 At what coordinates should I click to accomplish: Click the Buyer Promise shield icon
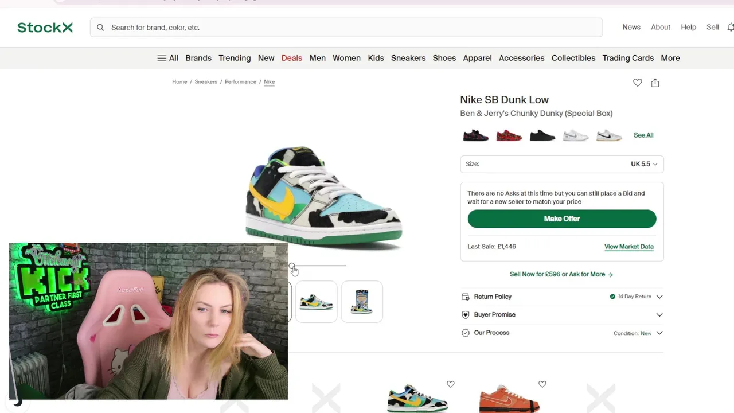pyautogui.click(x=466, y=315)
